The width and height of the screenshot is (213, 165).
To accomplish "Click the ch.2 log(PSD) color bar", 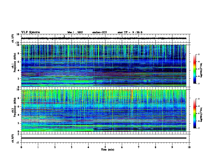I will [x=194, y=114].
